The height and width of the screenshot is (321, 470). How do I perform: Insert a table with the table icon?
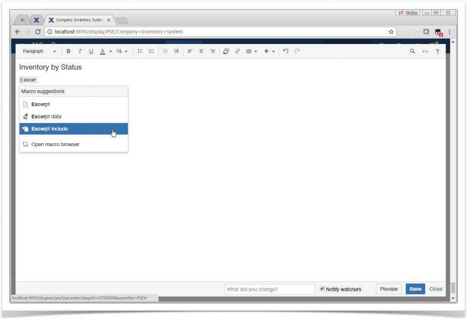point(249,51)
